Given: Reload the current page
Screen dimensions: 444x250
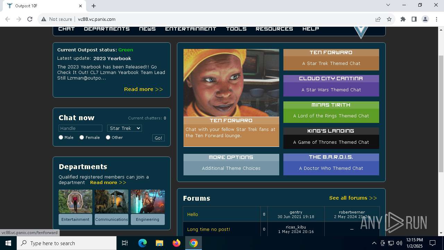Looking at the screenshot, I should [30, 19].
